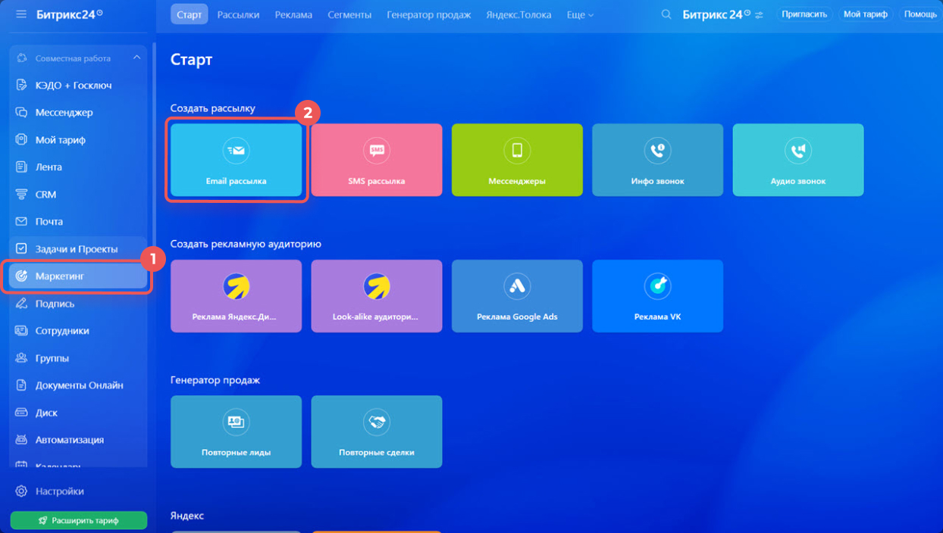
Task: Click the Битрикс24 logo in sidebar header
Action: (x=70, y=14)
